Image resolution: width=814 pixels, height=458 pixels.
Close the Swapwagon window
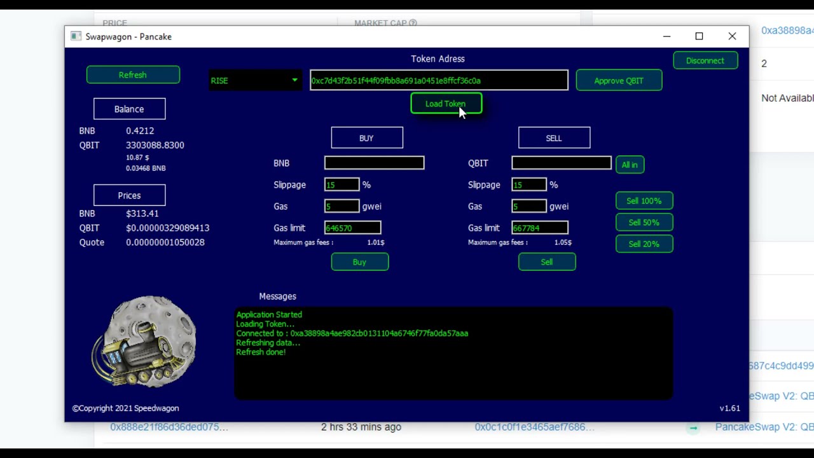pyautogui.click(x=732, y=36)
